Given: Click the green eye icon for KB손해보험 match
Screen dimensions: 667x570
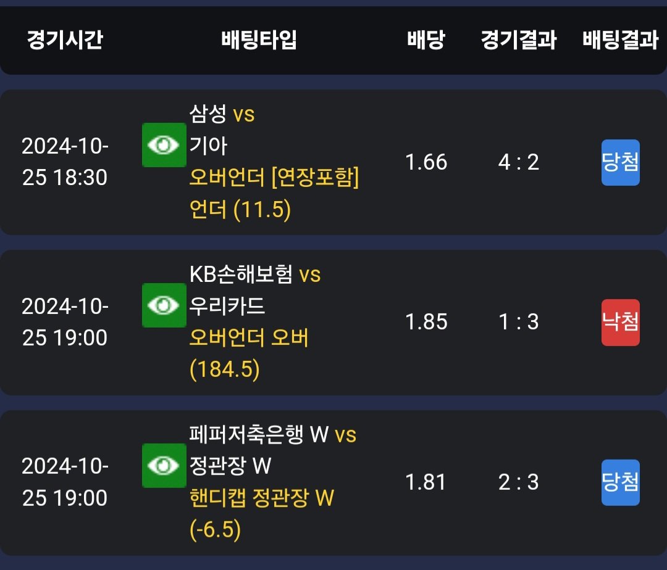Looking at the screenshot, I should pos(164,305).
